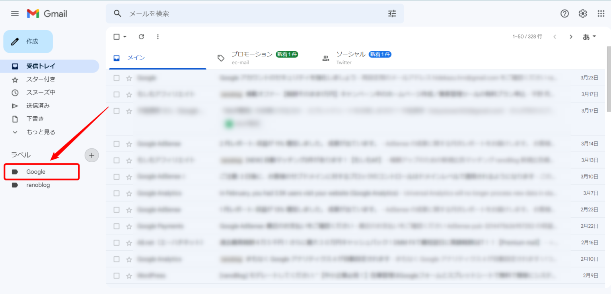Open the Compose (作成) button to write email
Viewport: 611px width, 294px height.
tap(28, 41)
